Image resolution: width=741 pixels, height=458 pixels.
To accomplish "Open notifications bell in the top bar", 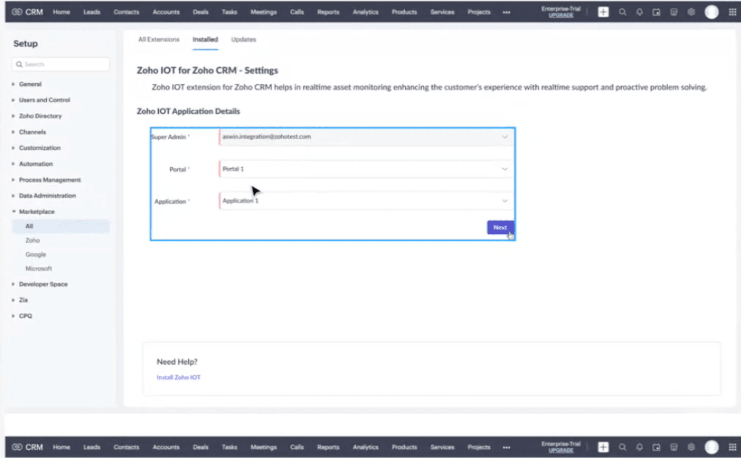I will 639,12.
